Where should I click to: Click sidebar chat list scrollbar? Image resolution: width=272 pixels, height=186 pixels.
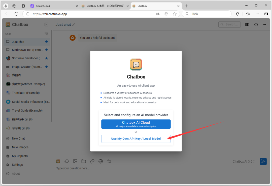coord(51,76)
